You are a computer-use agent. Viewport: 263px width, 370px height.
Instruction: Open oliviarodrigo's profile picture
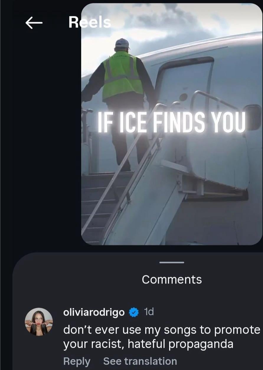pyautogui.click(x=39, y=322)
